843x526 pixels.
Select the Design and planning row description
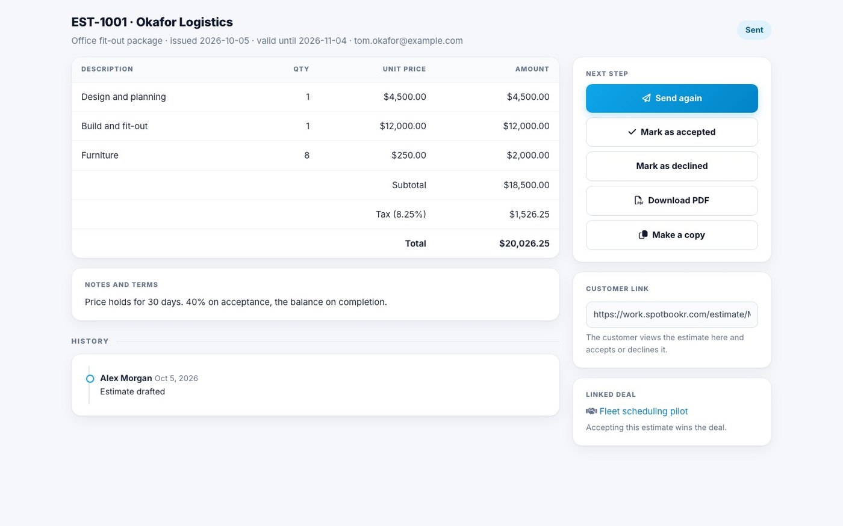pyautogui.click(x=123, y=97)
